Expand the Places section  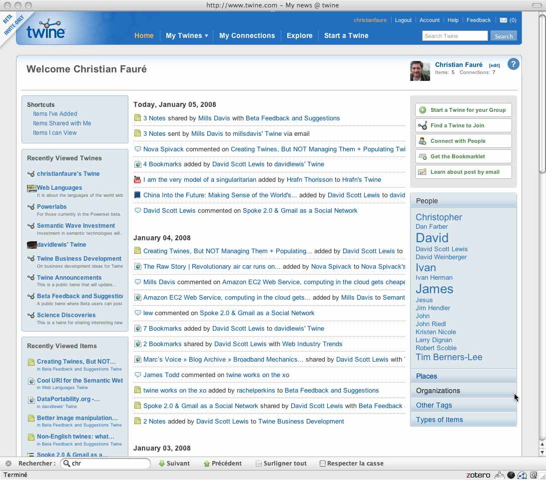click(x=463, y=376)
